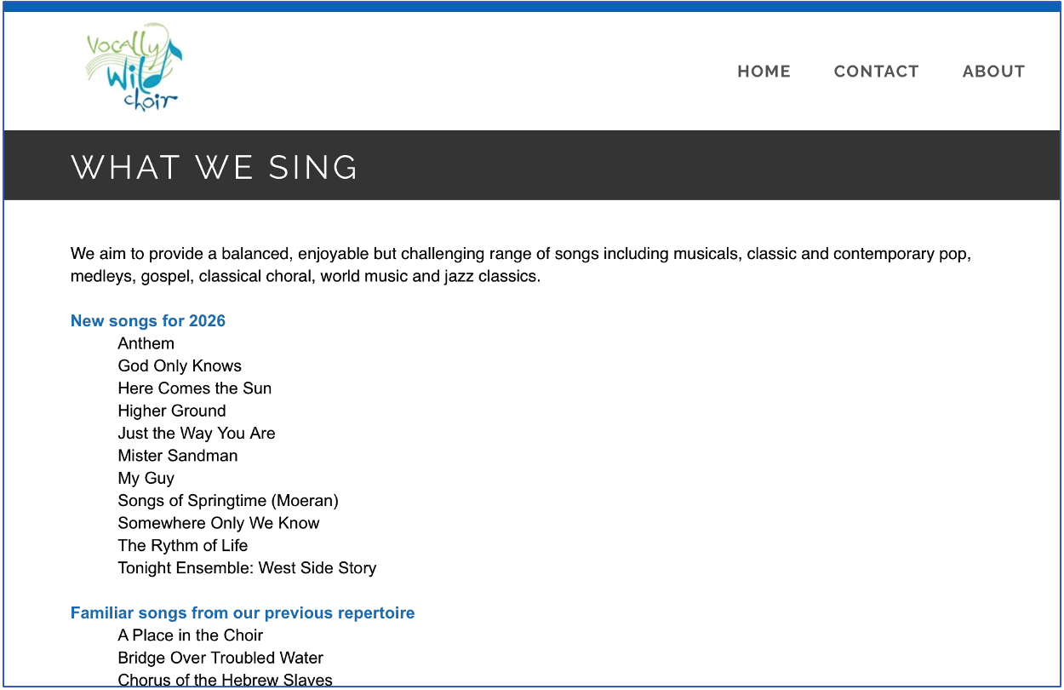
Task: Click The Rythm of Life entry
Action: pos(183,545)
